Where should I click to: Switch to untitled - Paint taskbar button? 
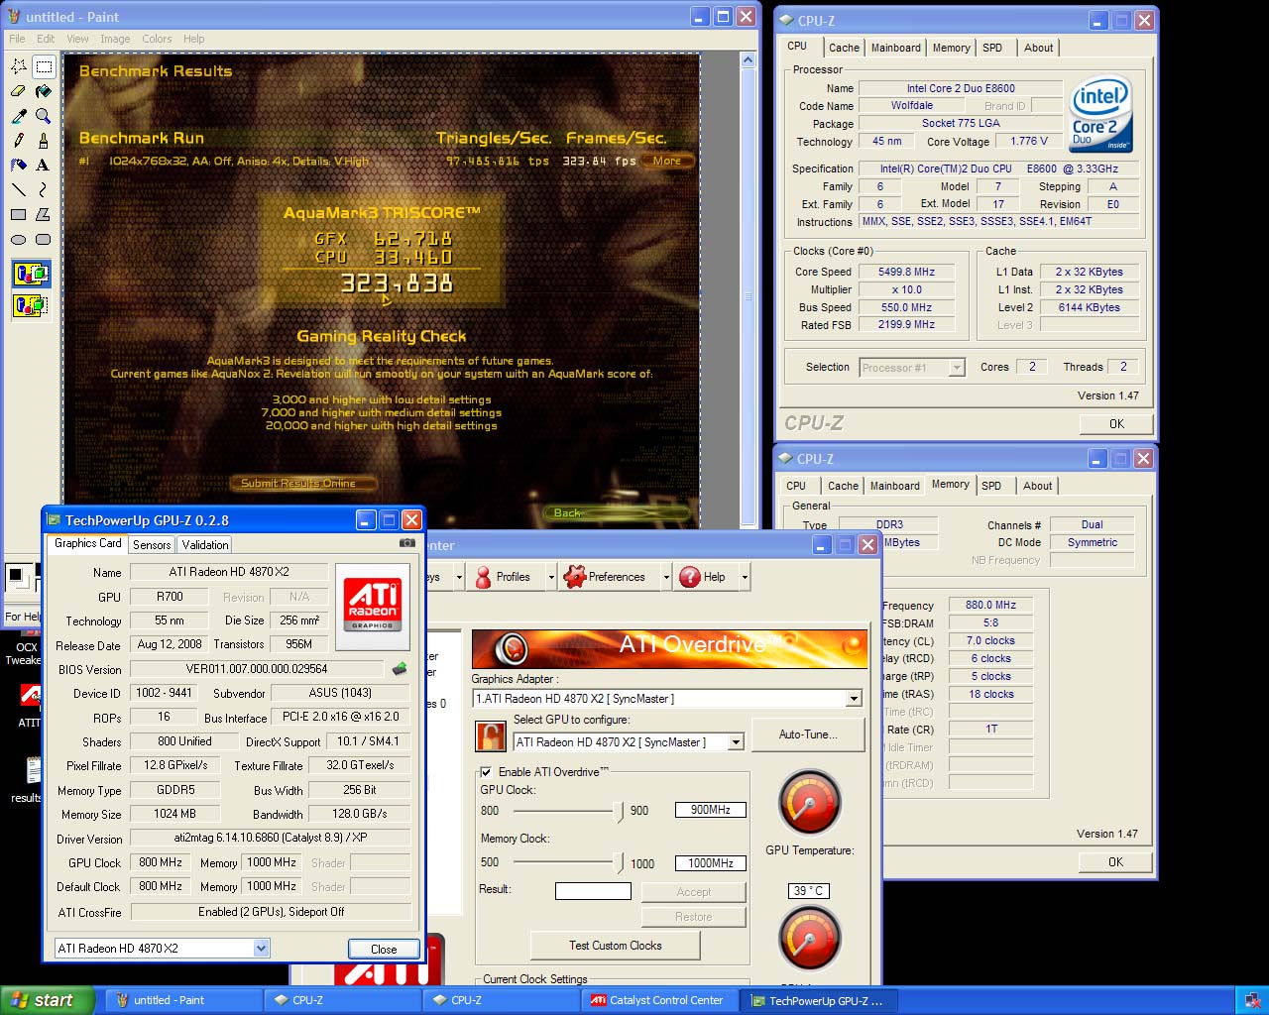pyautogui.click(x=183, y=1000)
